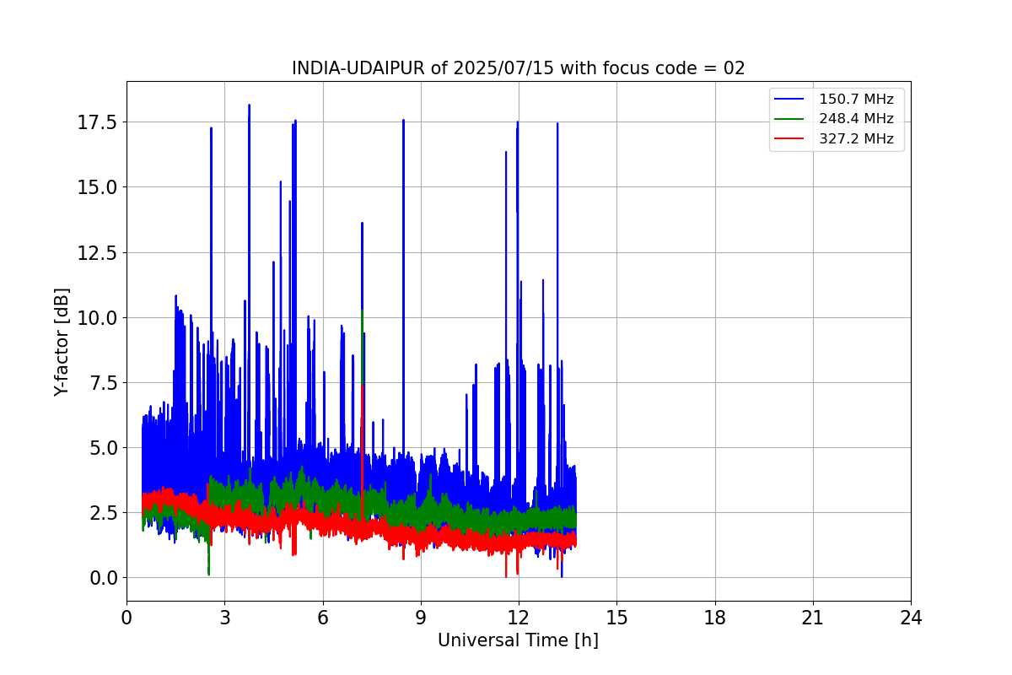1012x675 pixels.
Task: Click the 18 tick on the time axis
Action: [714, 618]
